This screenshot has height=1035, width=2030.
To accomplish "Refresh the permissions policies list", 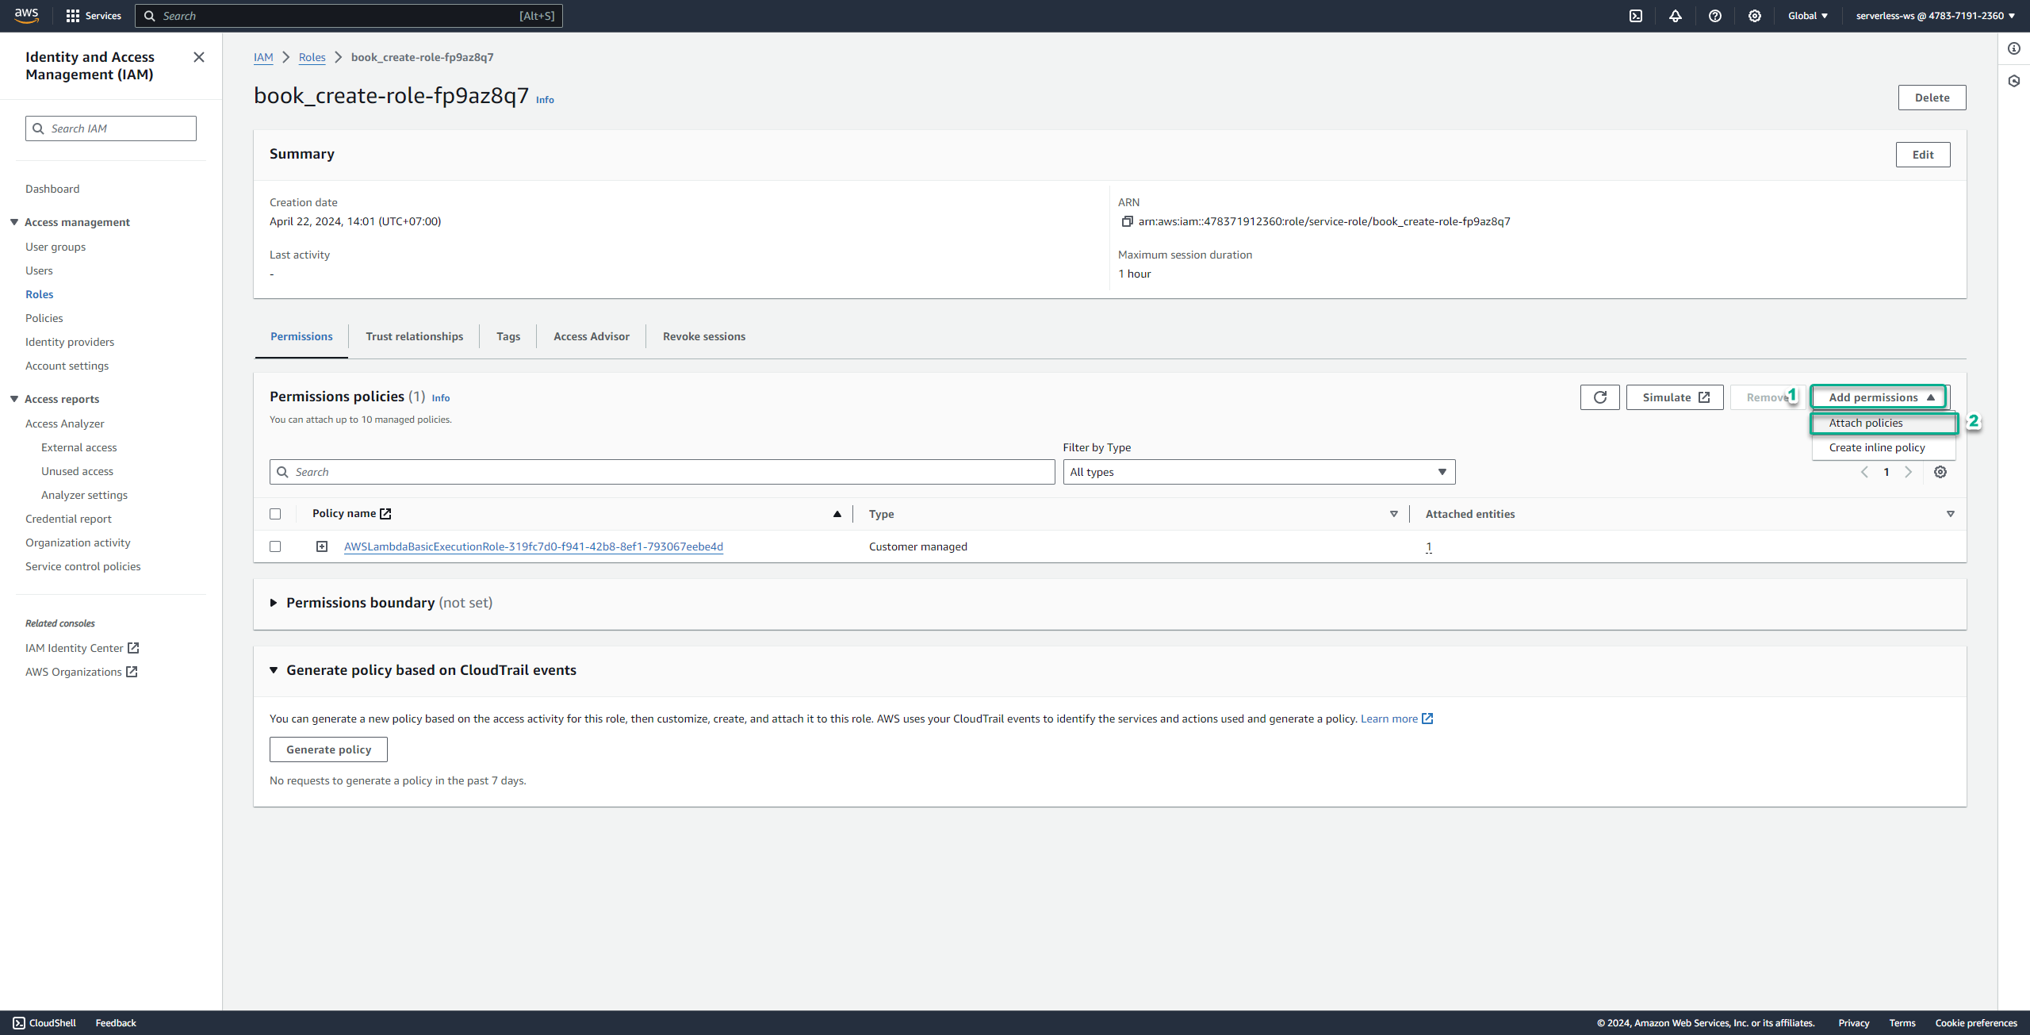I will 1600,397.
